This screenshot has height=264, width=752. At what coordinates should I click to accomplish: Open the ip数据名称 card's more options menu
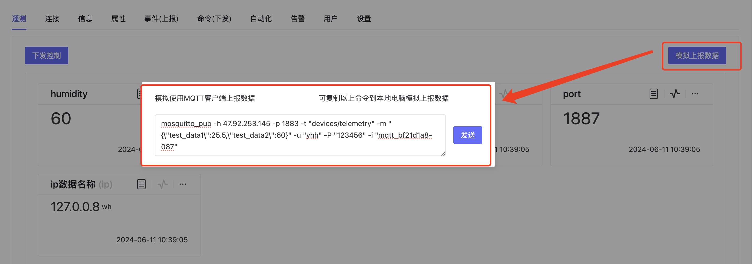coord(183,184)
